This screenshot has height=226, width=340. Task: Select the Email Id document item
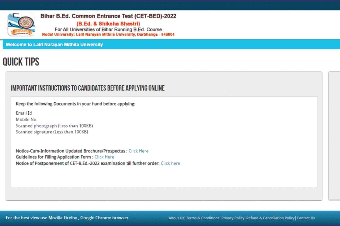click(24, 113)
